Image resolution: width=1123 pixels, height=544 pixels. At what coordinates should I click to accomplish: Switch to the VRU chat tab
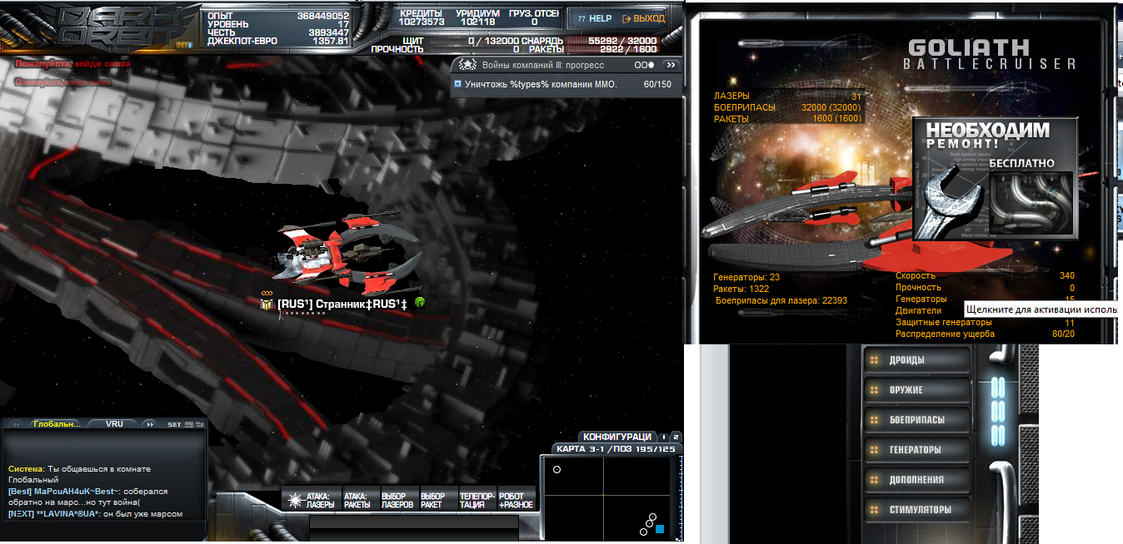pos(114,424)
